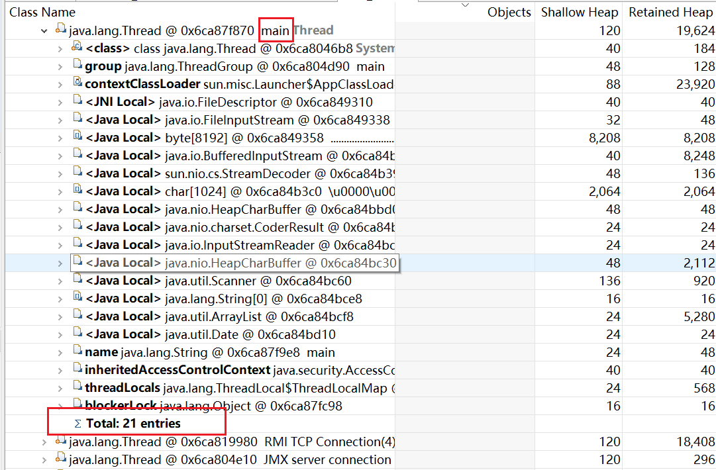Expand the java.util.ArrayList local node

[60, 316]
